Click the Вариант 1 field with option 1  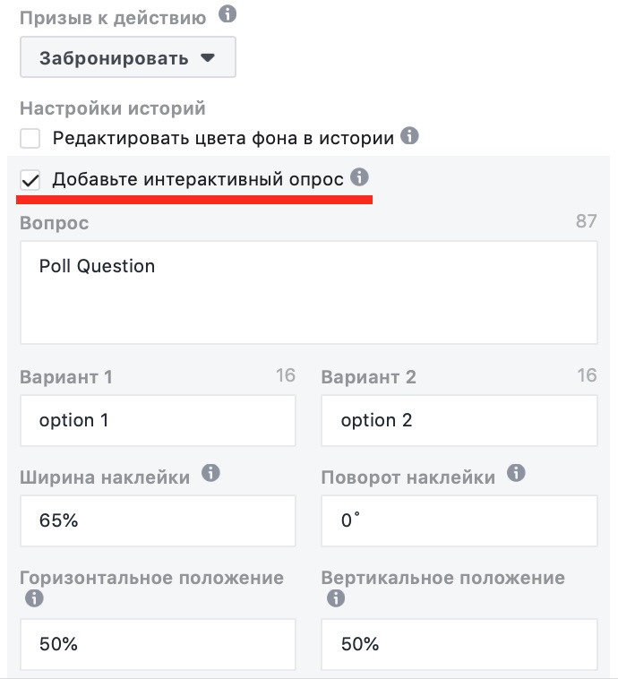(x=158, y=420)
